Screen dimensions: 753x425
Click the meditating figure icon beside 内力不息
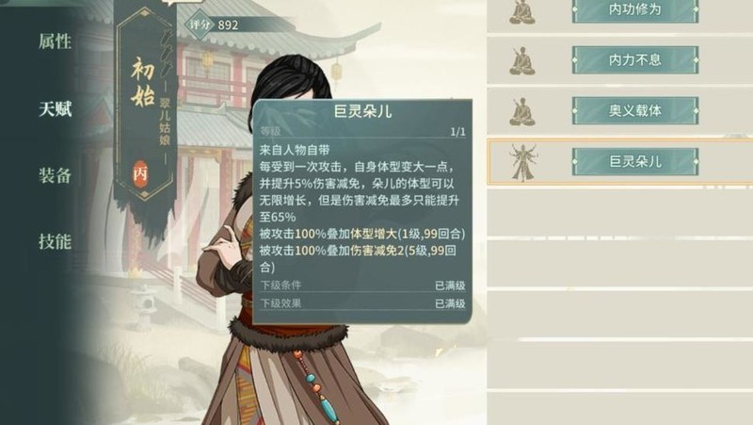click(522, 61)
